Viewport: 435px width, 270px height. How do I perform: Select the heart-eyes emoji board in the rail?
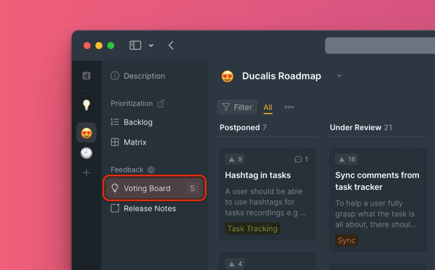86,133
